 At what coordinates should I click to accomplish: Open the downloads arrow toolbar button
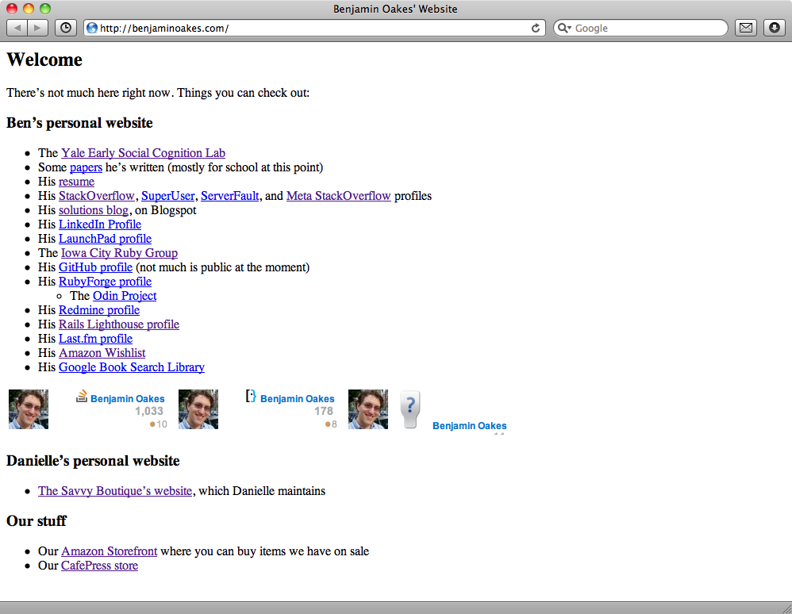[775, 28]
